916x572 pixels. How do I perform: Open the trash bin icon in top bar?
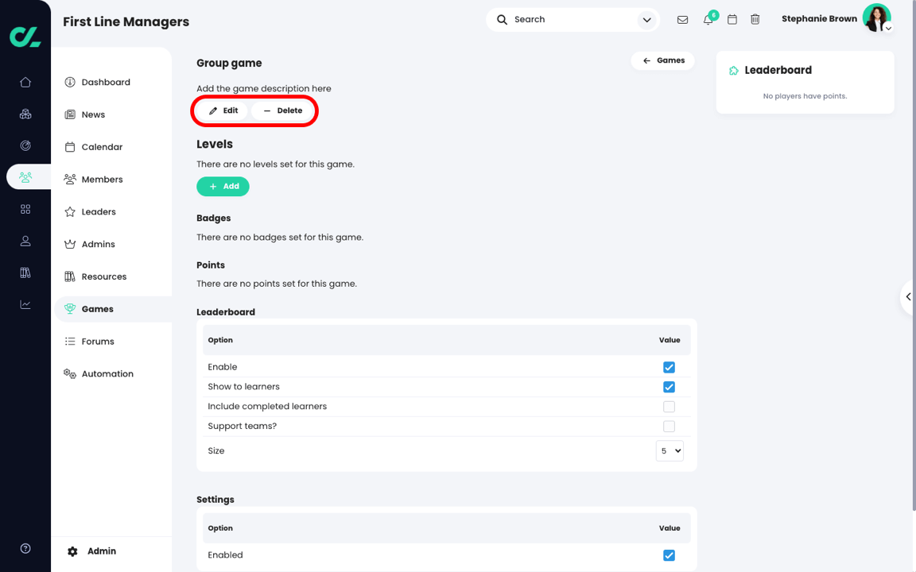coord(755,20)
